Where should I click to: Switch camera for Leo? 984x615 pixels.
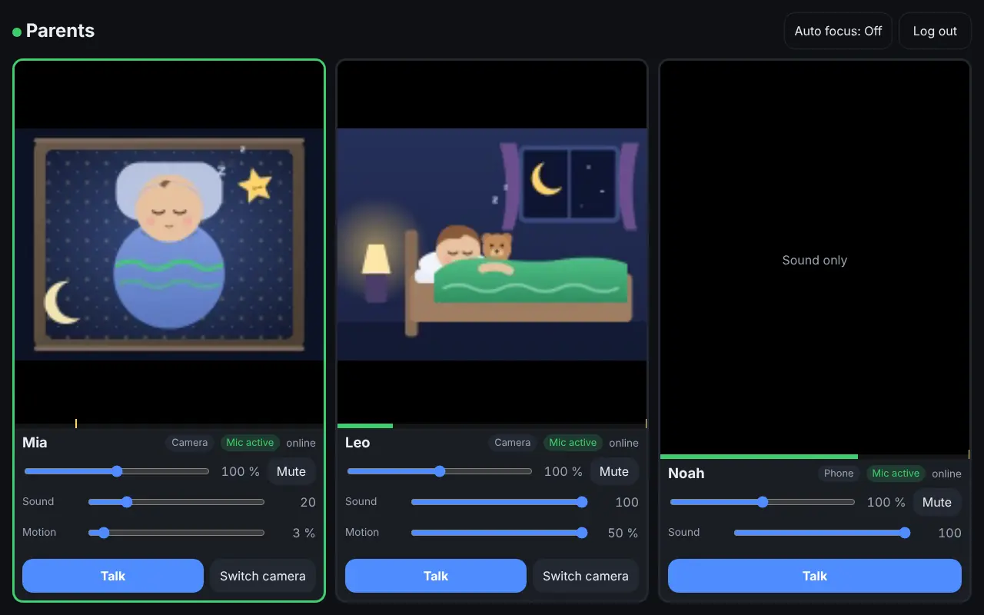tap(586, 576)
